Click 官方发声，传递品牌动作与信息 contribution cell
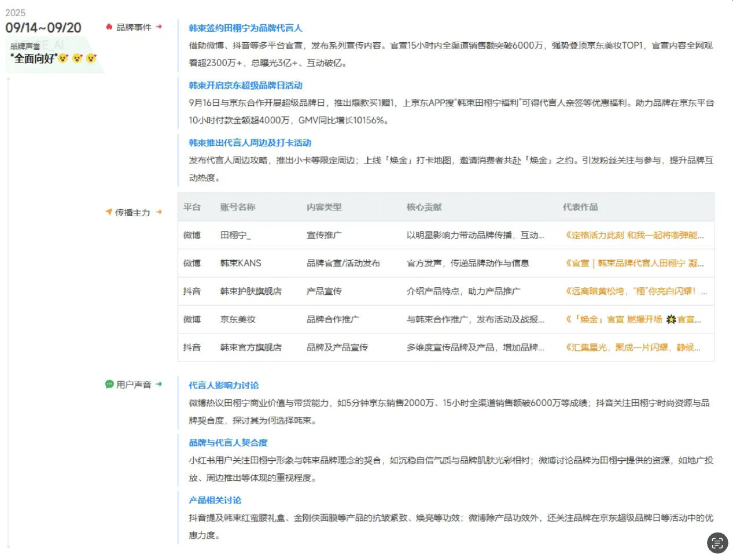 (x=468, y=263)
